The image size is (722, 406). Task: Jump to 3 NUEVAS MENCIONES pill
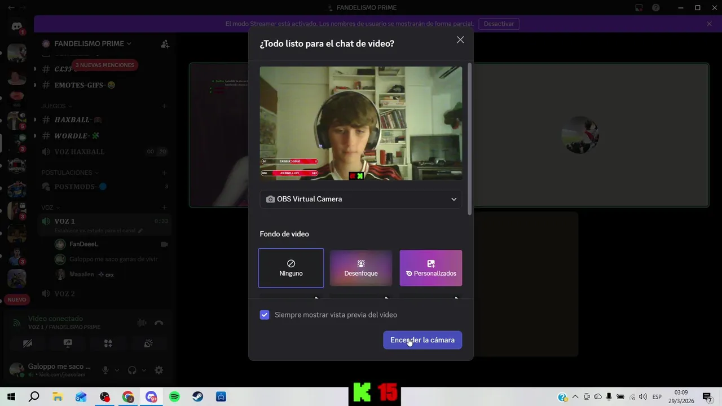coord(105,65)
